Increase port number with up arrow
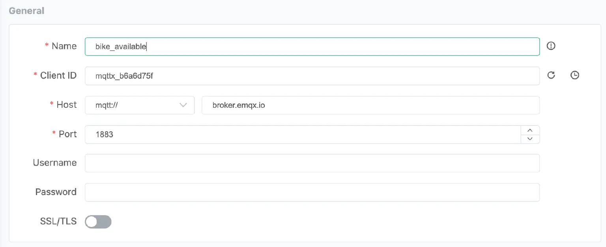This screenshot has width=606, height=247. 530,130
